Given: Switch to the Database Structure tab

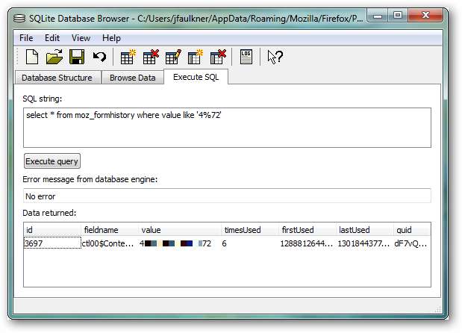Looking at the screenshot, I should pyautogui.click(x=57, y=77).
